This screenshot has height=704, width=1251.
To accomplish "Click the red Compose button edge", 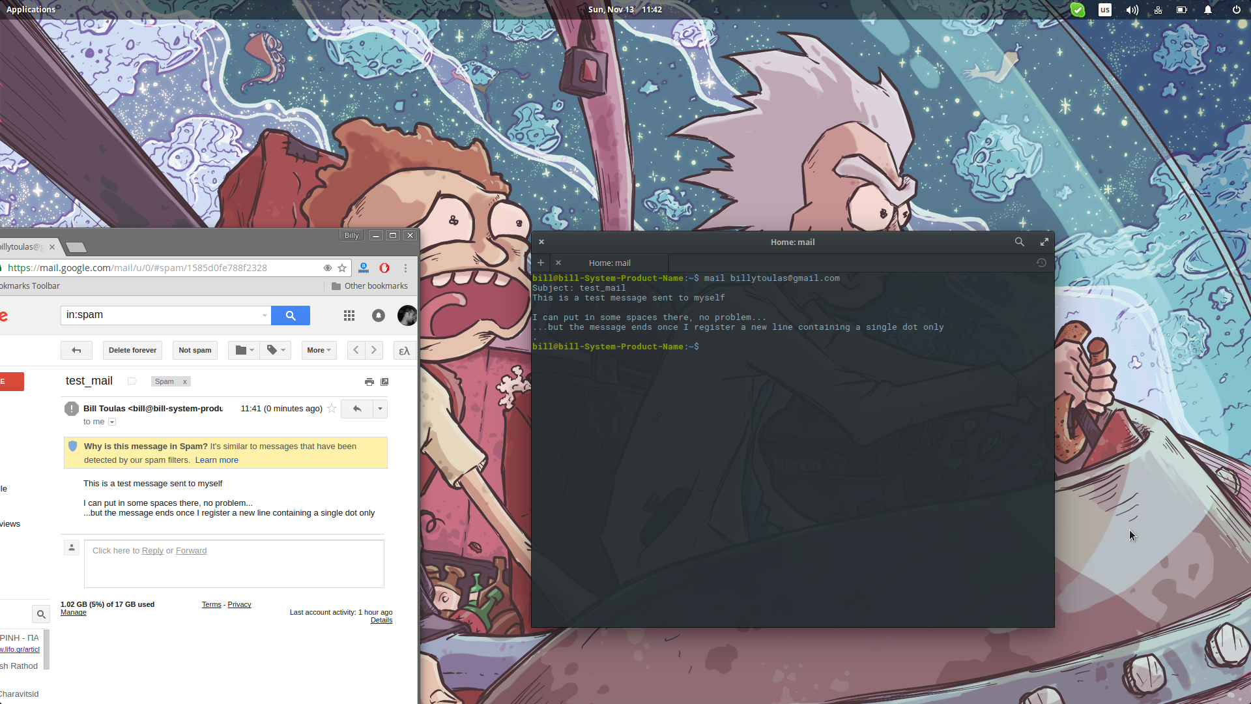I will point(12,381).
